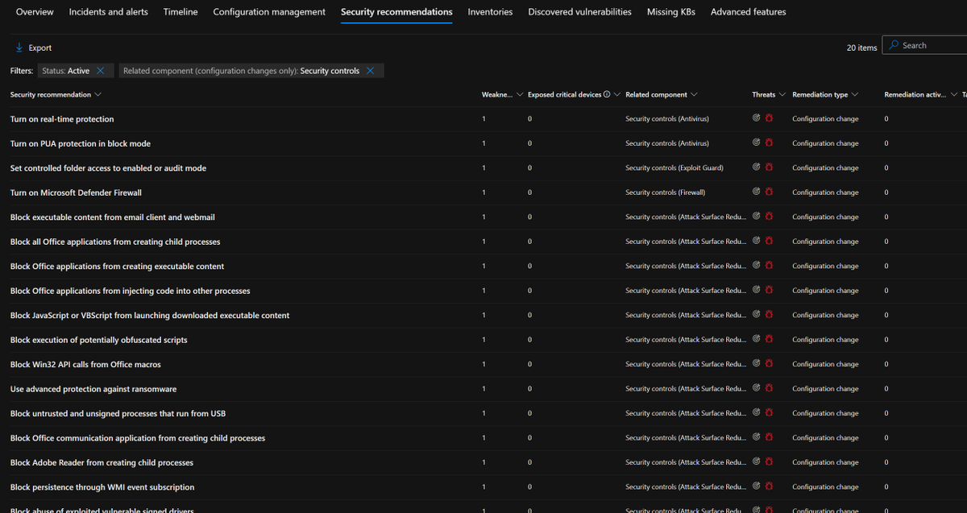The width and height of the screenshot is (967, 513).
Task: Click the red bug icon in the Defender Firewall row
Action: click(769, 192)
